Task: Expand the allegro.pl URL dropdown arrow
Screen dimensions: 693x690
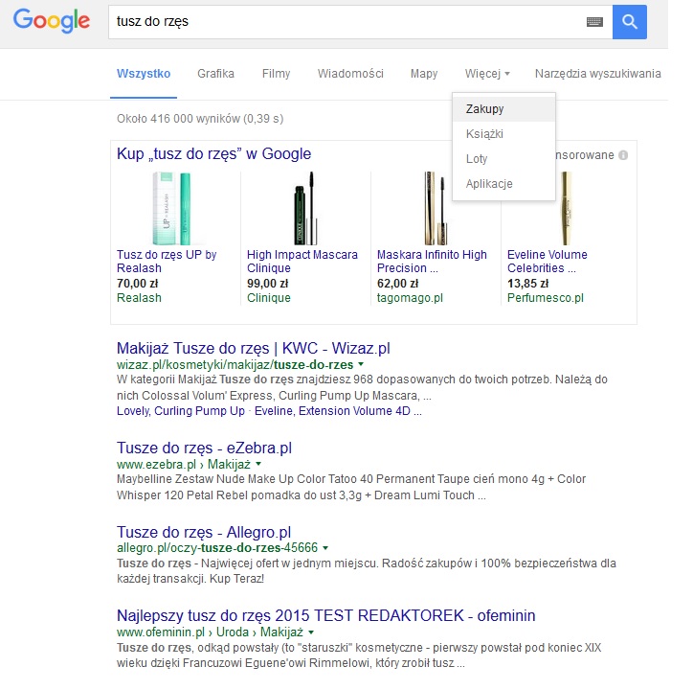Action: coord(325,548)
